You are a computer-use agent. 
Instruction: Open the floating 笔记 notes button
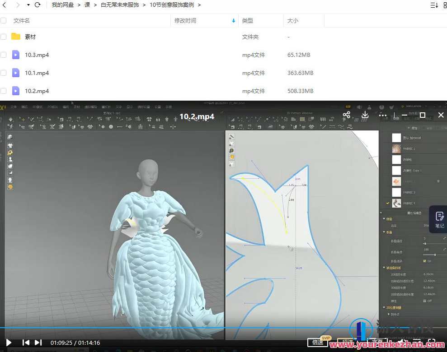(x=439, y=220)
